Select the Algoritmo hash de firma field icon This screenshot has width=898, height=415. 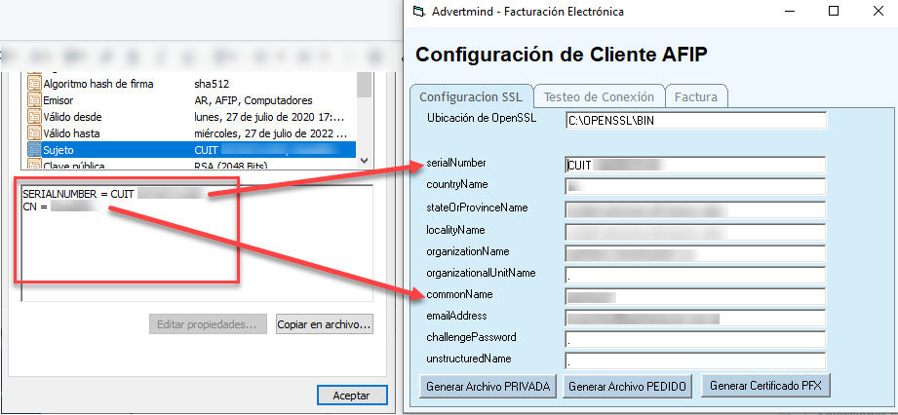pyautogui.click(x=34, y=84)
